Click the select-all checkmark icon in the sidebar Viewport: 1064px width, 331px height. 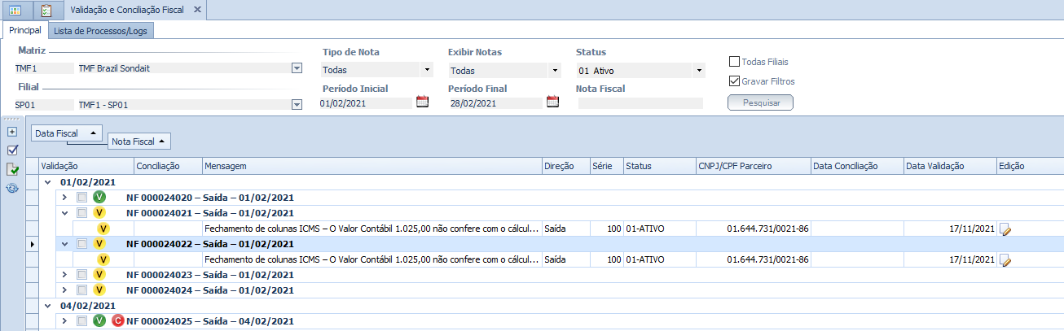pos(12,150)
